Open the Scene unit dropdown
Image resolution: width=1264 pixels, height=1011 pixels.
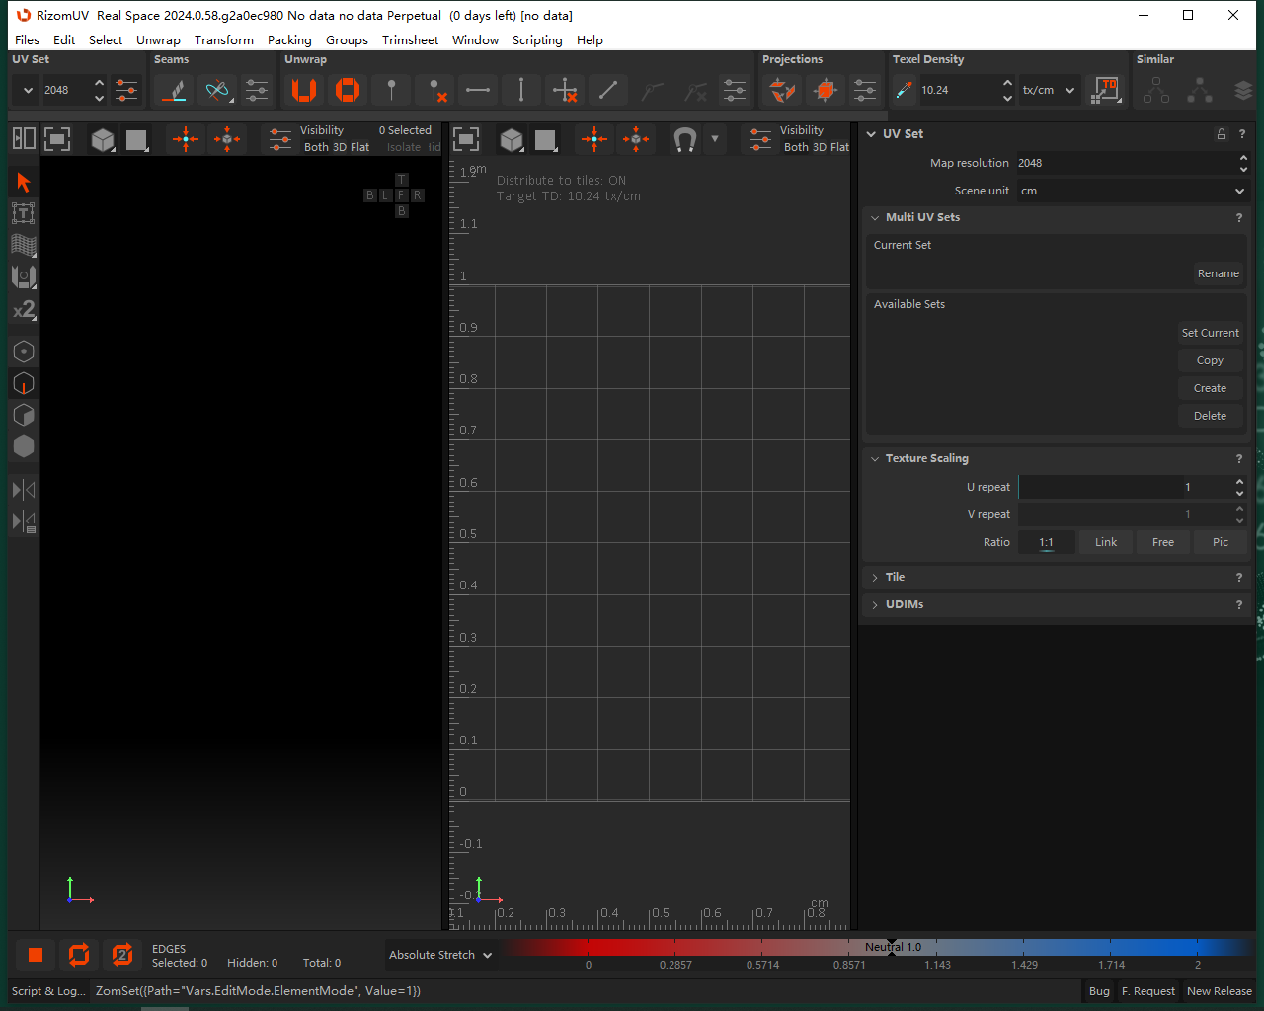pyautogui.click(x=1132, y=191)
